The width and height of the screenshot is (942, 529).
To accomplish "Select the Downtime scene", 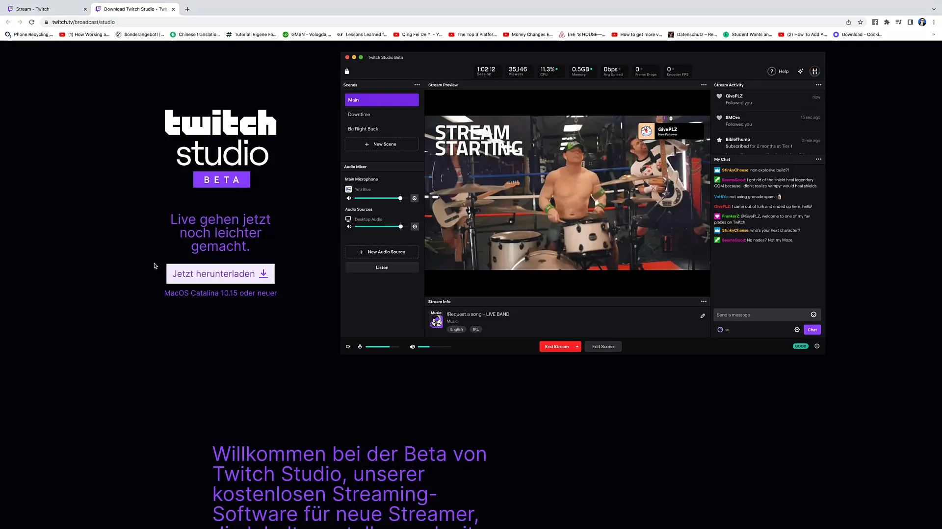I will pos(381,114).
